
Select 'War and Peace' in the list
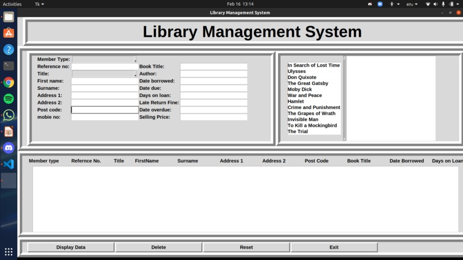(304, 95)
